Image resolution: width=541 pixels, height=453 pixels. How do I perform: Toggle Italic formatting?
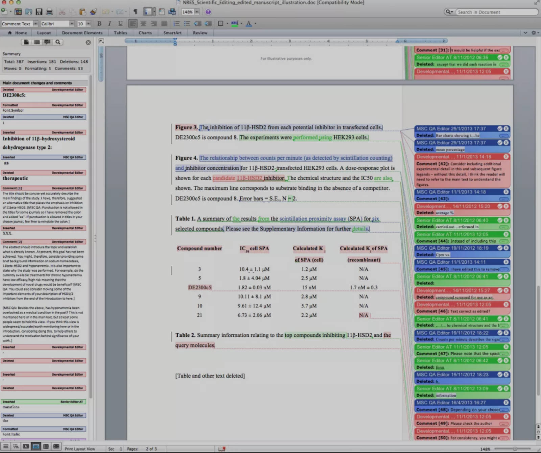[x=110, y=23]
